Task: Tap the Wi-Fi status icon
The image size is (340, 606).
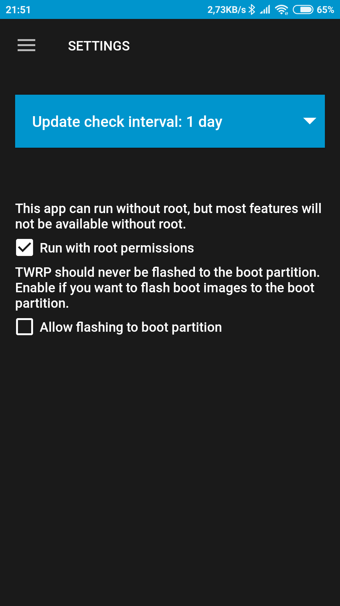Action: [x=281, y=9]
